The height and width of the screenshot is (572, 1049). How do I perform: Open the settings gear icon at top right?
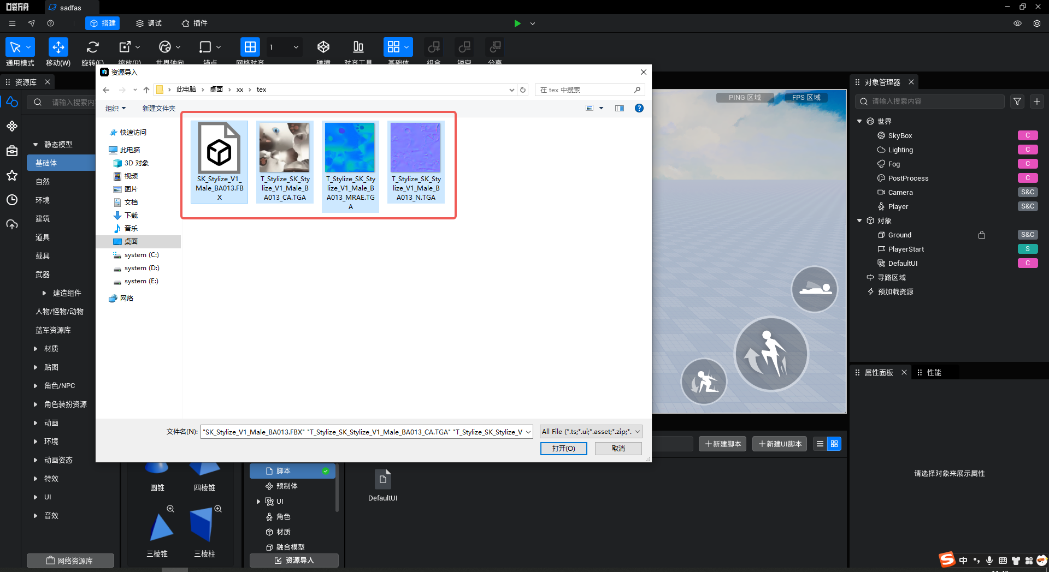click(x=1036, y=23)
